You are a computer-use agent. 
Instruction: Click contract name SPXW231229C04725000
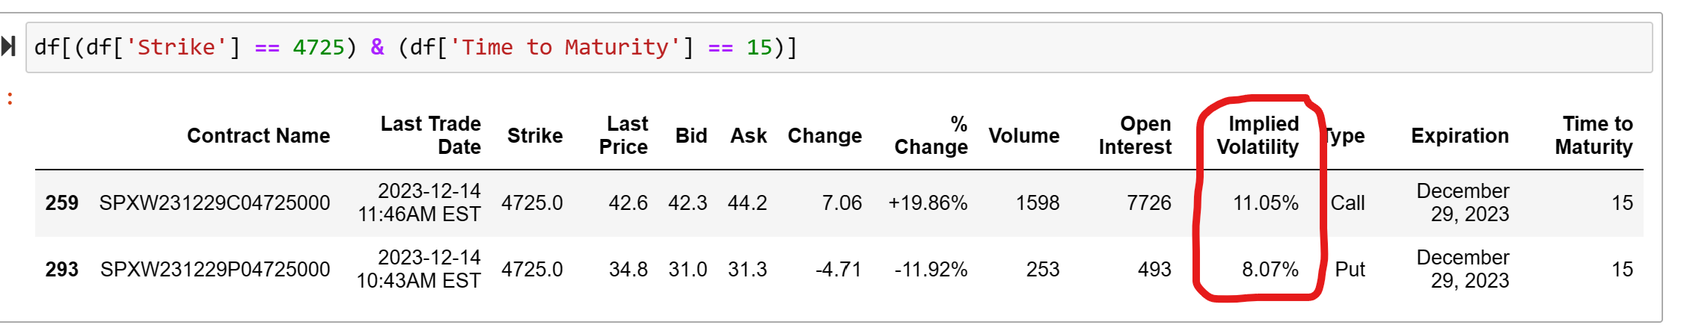pyautogui.click(x=215, y=202)
